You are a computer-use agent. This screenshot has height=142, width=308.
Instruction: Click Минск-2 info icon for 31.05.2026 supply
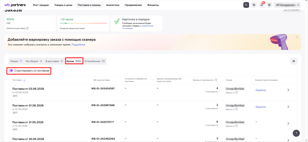click(236, 126)
